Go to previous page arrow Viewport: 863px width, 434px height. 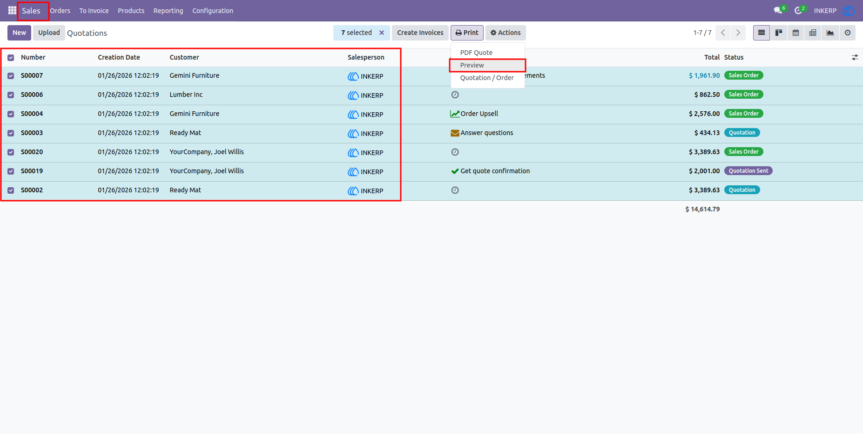click(723, 33)
